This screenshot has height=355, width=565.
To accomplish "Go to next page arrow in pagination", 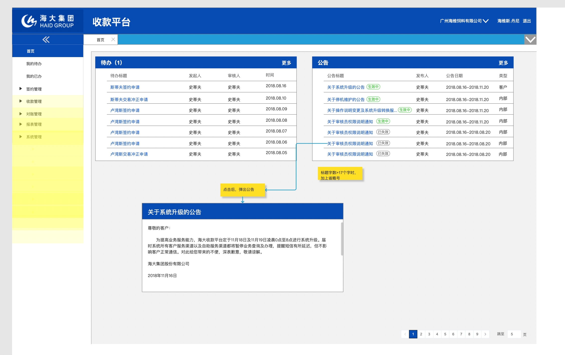I will click(485, 334).
